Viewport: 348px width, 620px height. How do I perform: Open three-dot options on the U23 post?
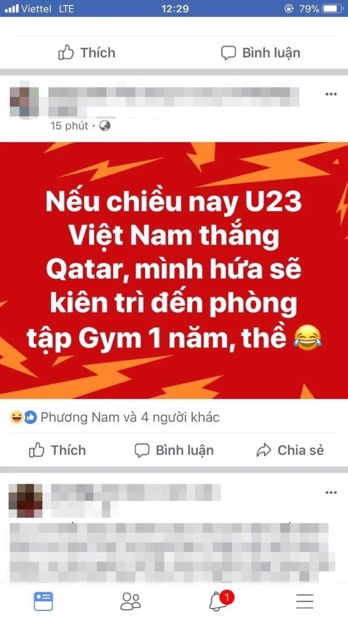point(330,94)
